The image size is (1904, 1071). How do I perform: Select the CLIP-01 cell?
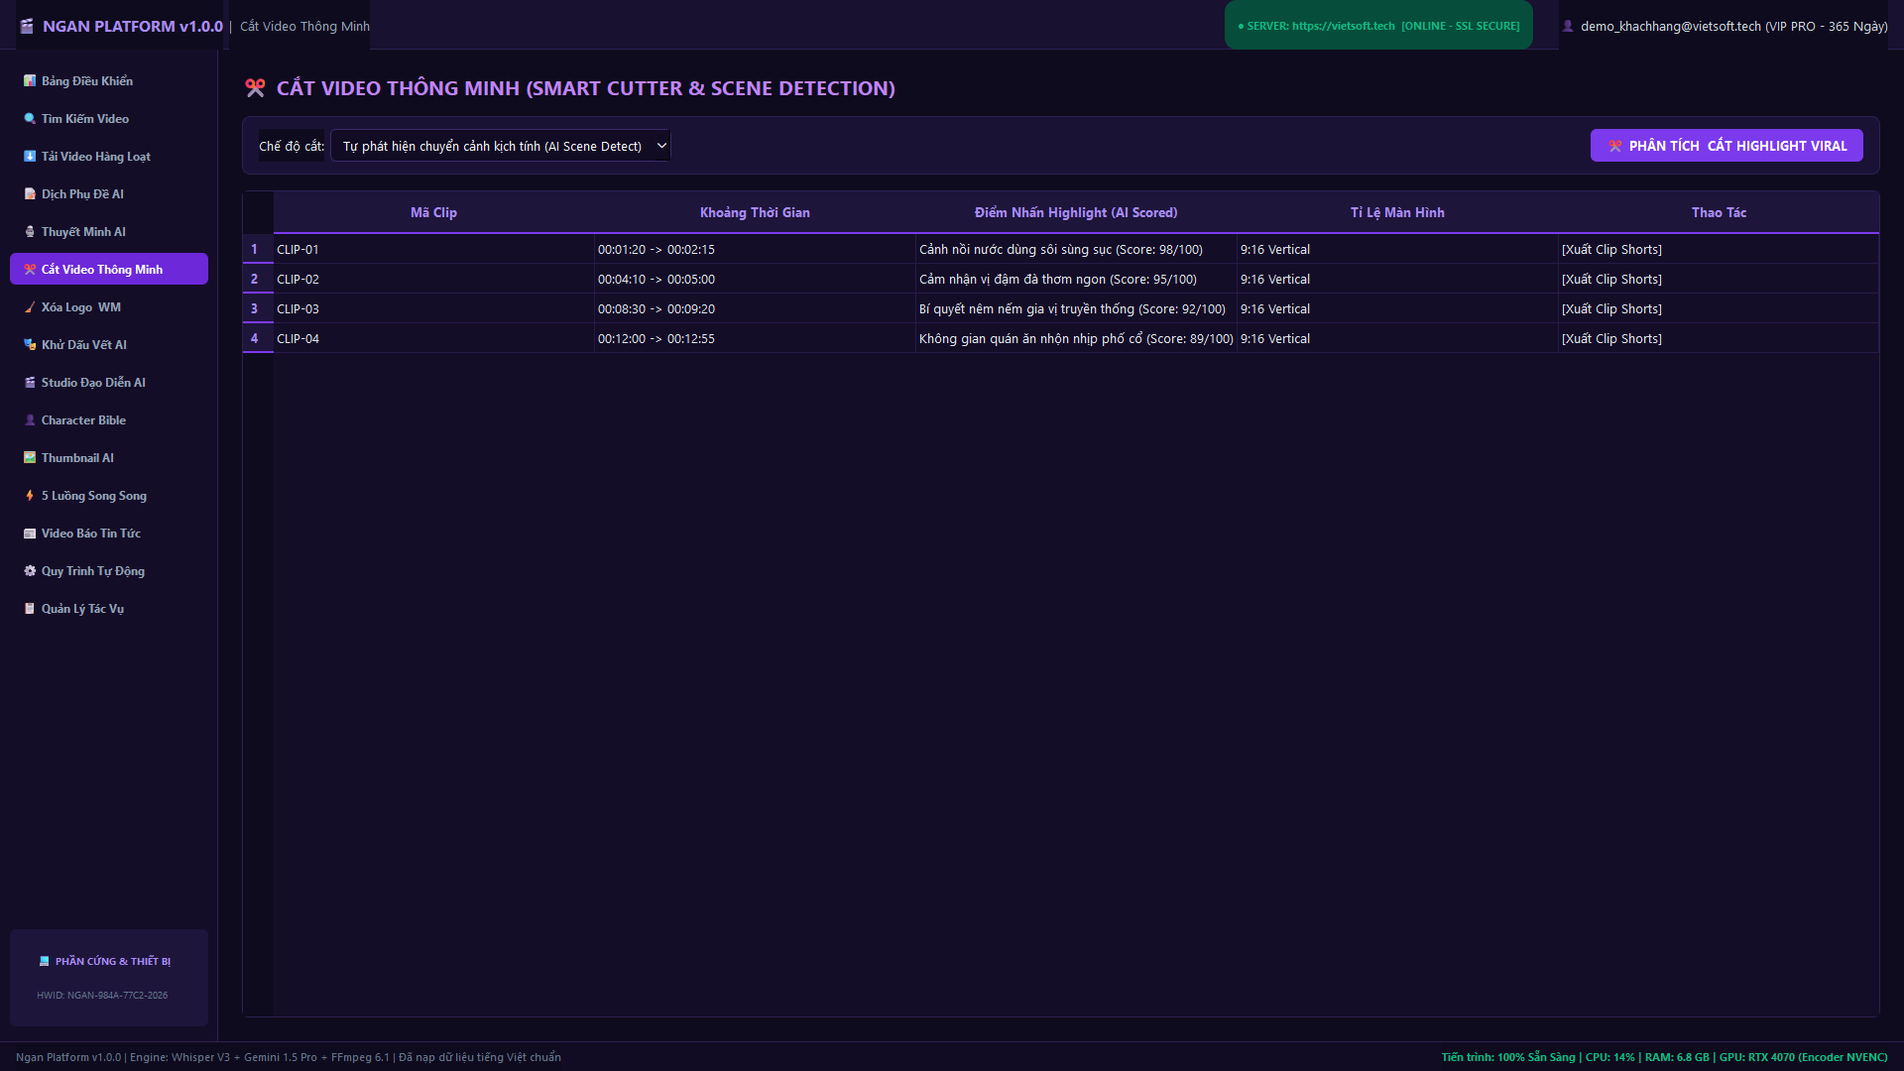tap(433, 249)
